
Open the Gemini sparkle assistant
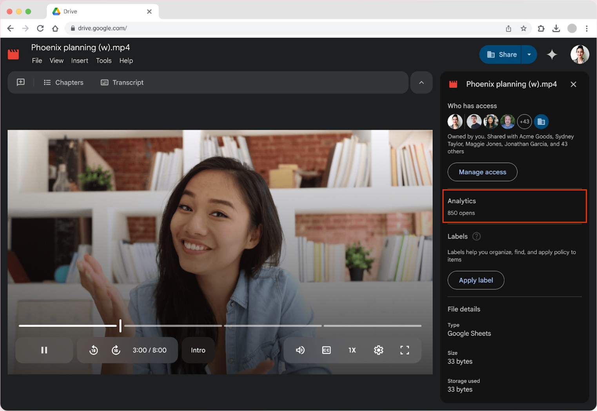point(552,55)
